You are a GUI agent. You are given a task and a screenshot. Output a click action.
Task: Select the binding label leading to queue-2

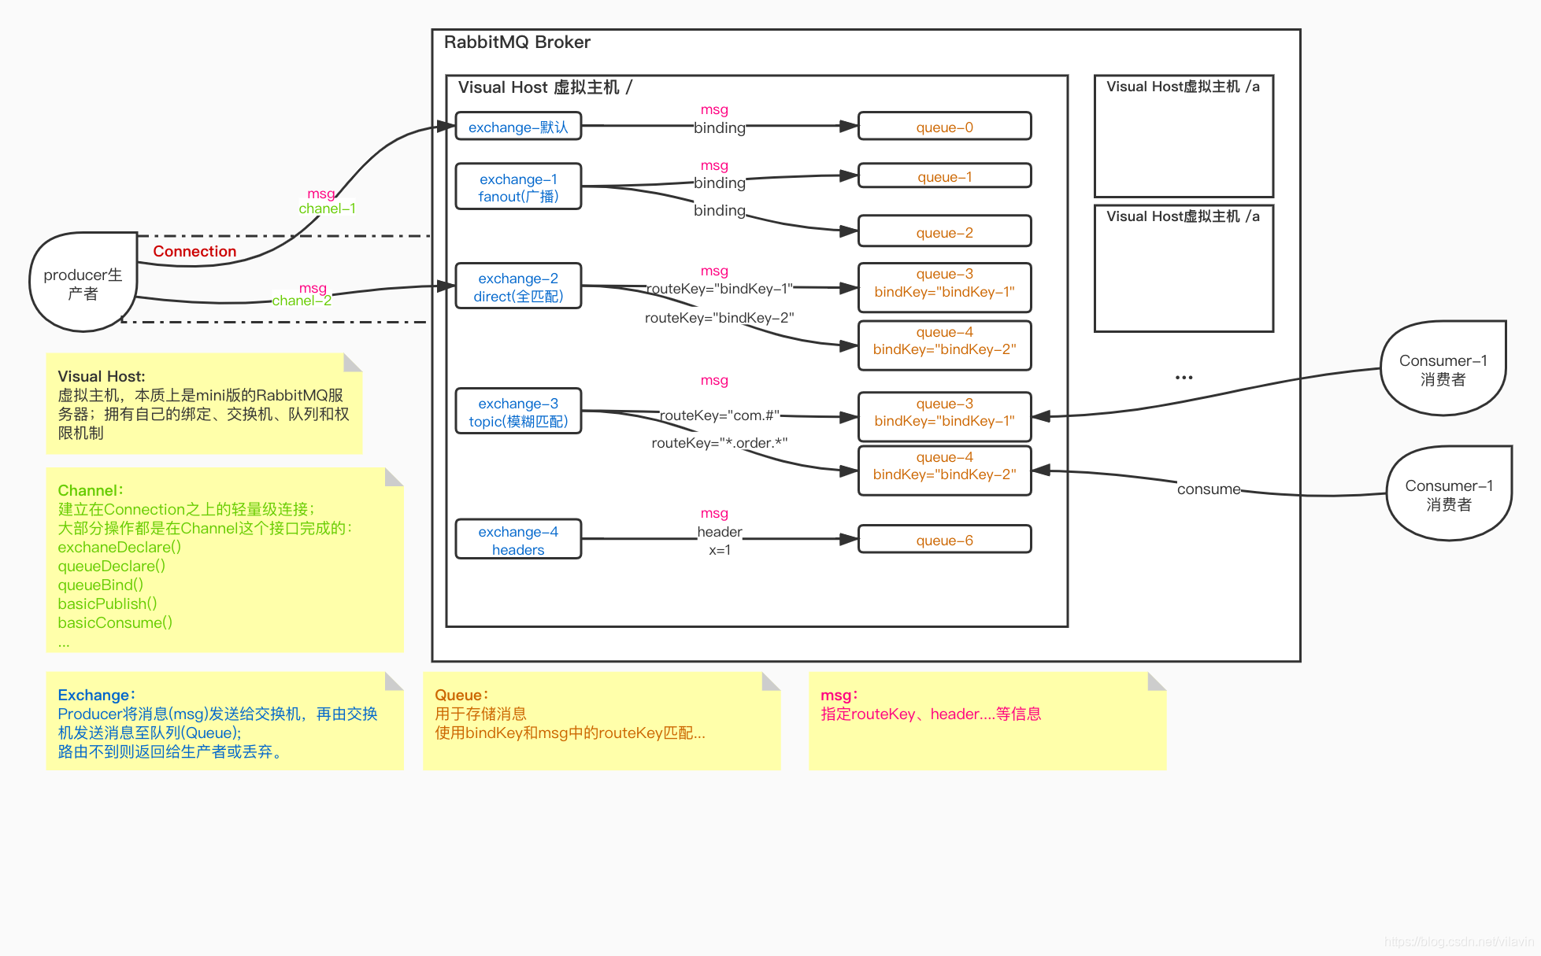[x=719, y=210]
